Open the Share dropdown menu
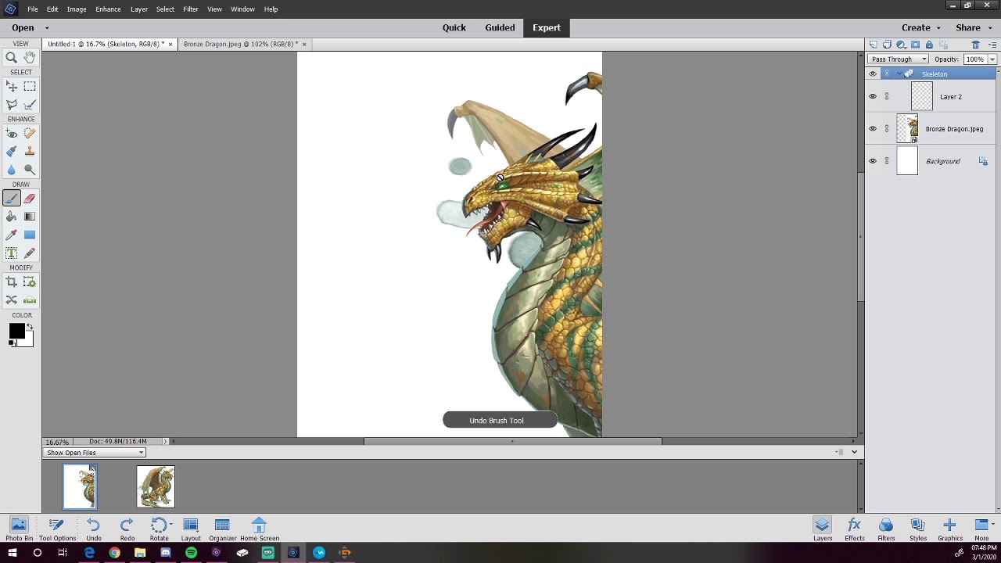Image resolution: width=1001 pixels, height=563 pixels. pyautogui.click(x=973, y=27)
